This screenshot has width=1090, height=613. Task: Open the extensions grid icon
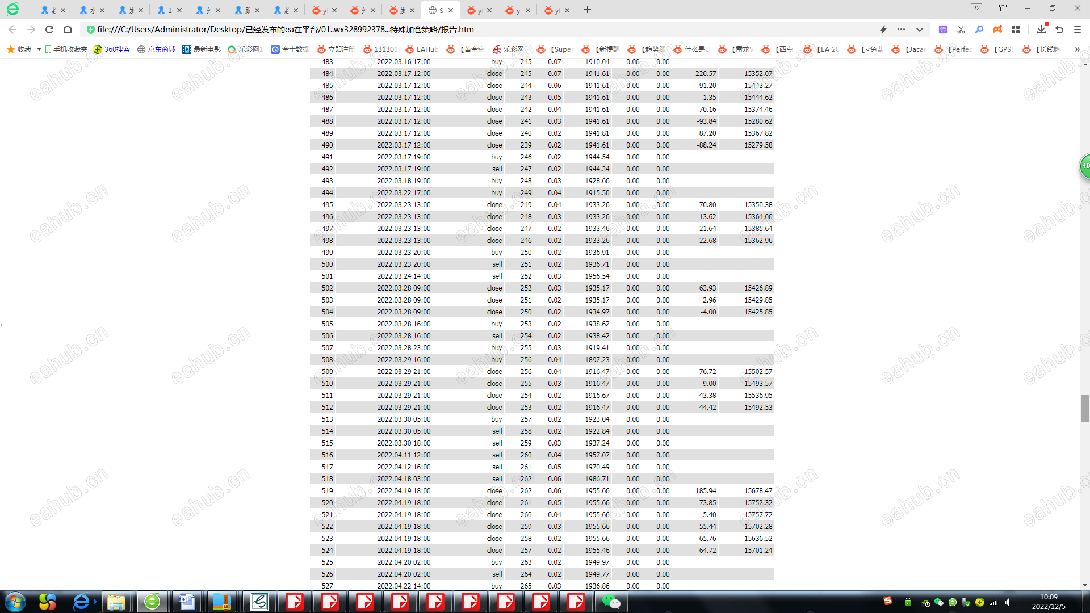pos(1016,30)
